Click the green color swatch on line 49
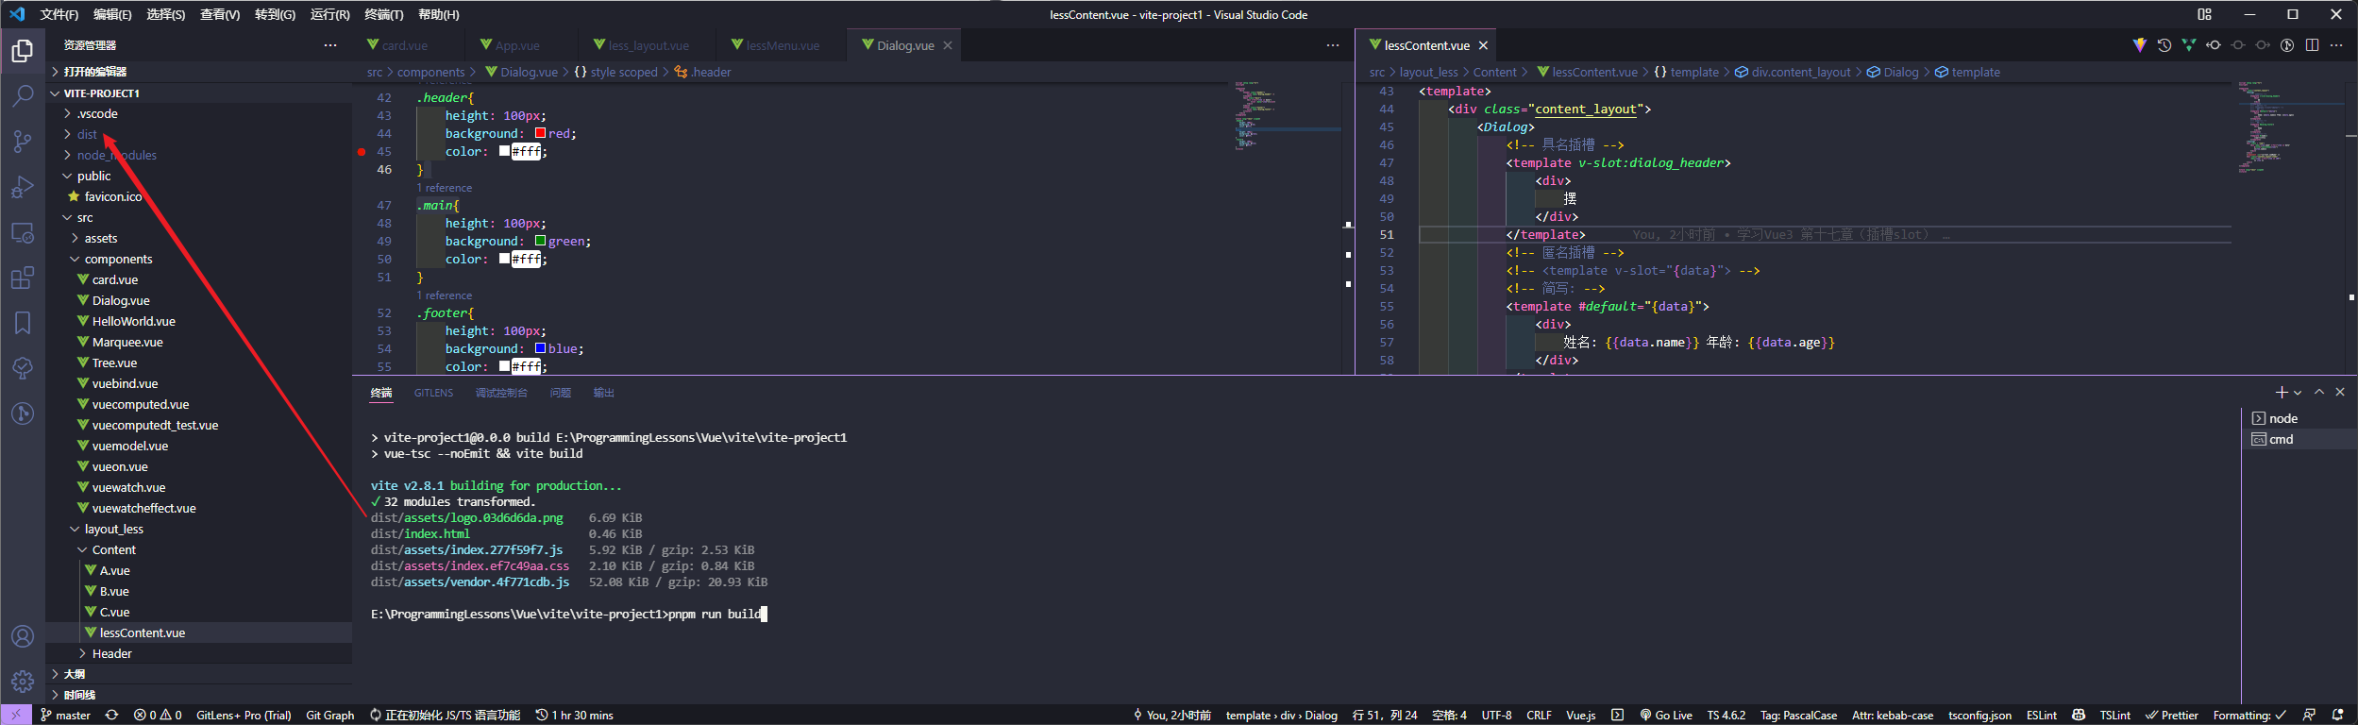The width and height of the screenshot is (2358, 725). coord(540,241)
